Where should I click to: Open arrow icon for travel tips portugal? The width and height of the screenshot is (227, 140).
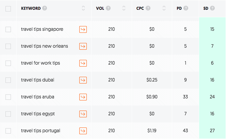pos(83,131)
